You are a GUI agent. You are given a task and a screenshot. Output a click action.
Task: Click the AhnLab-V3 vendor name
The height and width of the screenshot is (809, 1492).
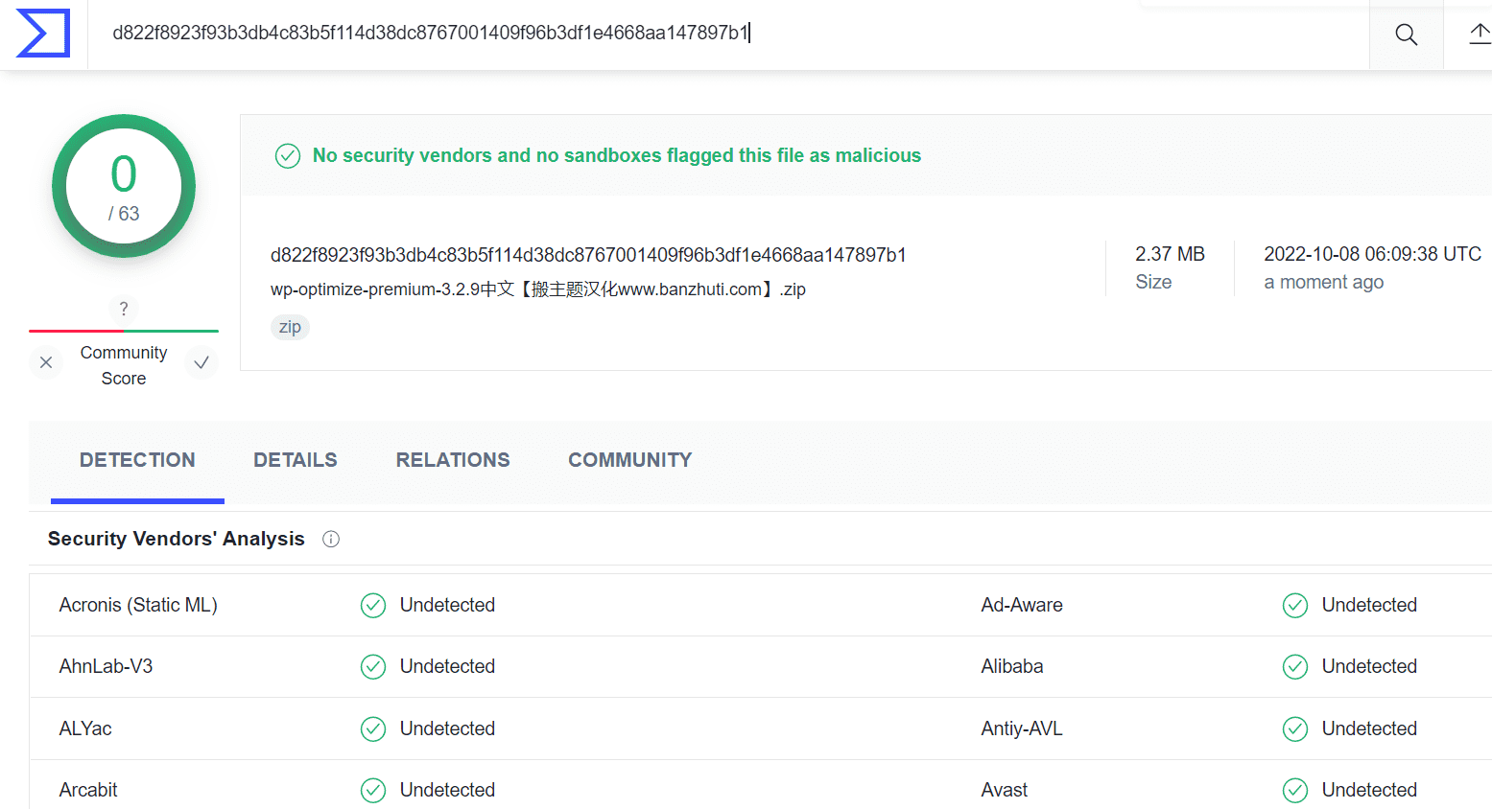[106, 666]
